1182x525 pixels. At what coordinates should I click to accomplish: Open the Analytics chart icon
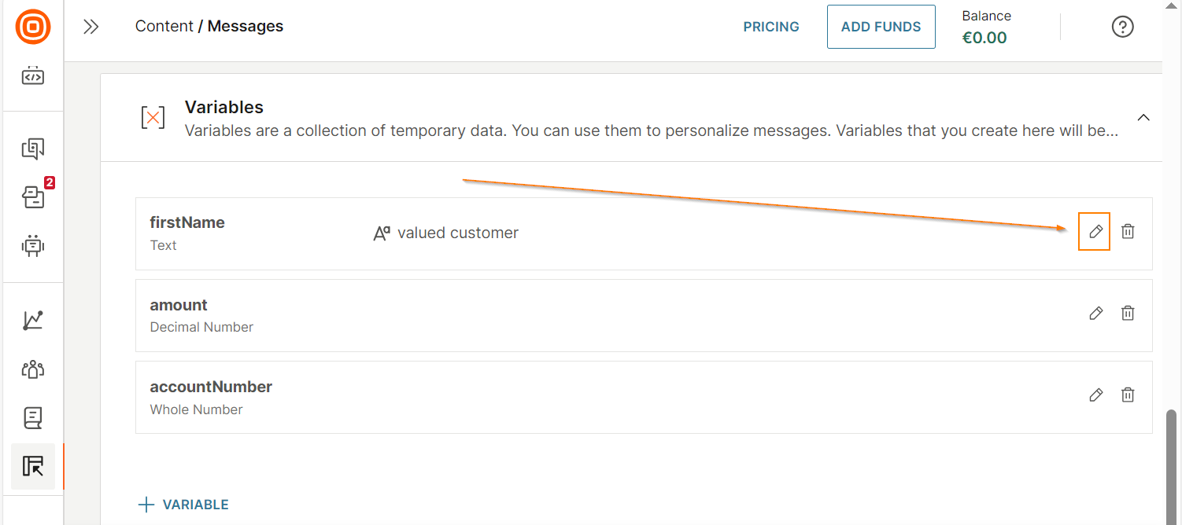pyautogui.click(x=32, y=320)
